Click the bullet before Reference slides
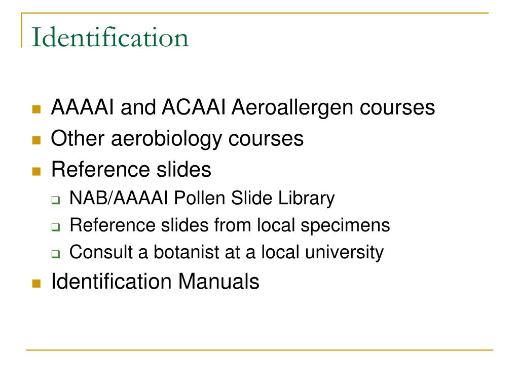 pyautogui.click(x=36, y=171)
